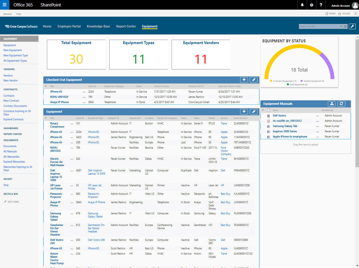359x268 pixels.
Task: Sort Equipment list by Serial Number column
Action: coord(241,118)
